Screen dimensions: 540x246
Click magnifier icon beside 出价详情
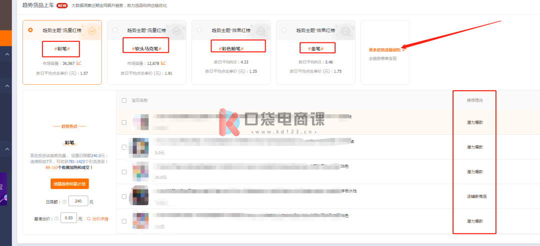[x=88, y=219]
